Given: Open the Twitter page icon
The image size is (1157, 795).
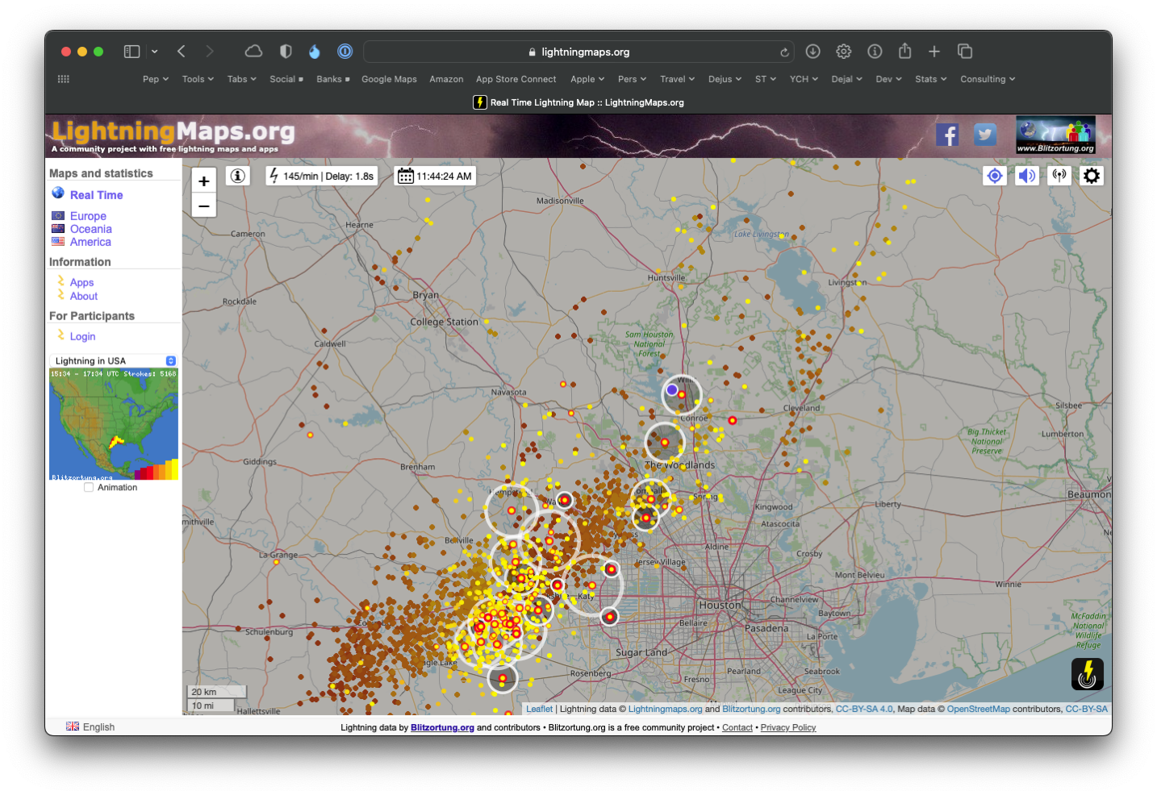Looking at the screenshot, I should click(x=985, y=135).
